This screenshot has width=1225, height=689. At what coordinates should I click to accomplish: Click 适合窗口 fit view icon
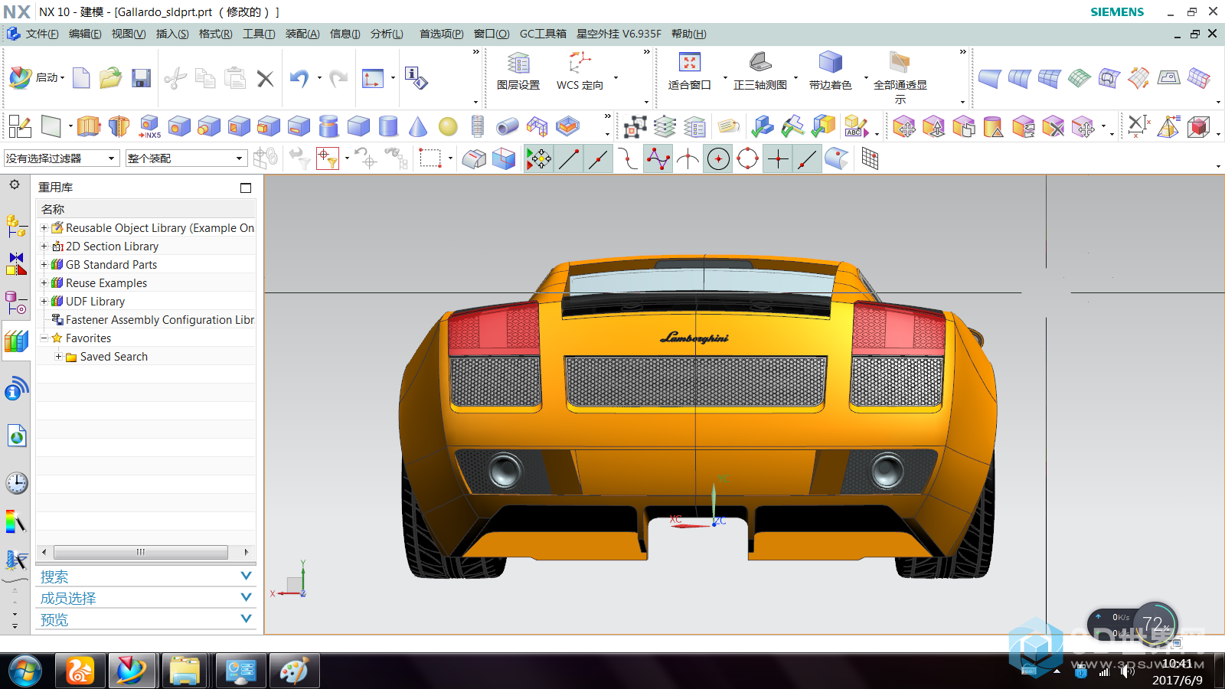coord(689,72)
